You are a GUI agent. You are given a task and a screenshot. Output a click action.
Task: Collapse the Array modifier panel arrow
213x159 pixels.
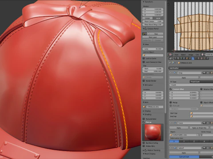pyautogui.click(x=171, y=73)
